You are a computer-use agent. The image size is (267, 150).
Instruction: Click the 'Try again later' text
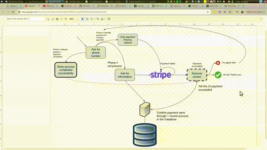(229, 62)
